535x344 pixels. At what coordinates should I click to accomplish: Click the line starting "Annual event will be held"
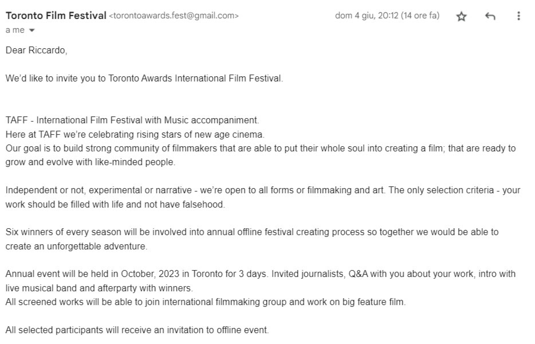tap(261, 274)
